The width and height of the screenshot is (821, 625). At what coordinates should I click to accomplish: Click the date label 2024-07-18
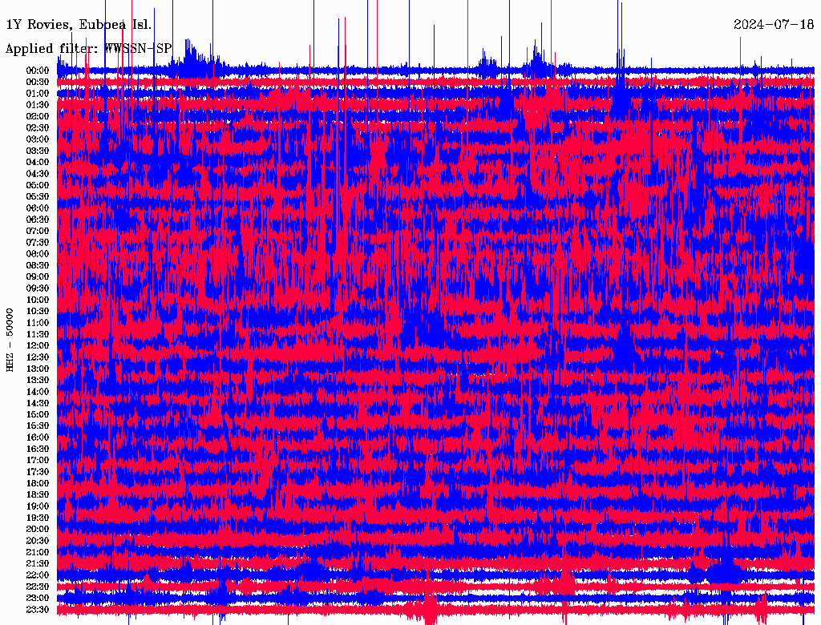coord(774,24)
